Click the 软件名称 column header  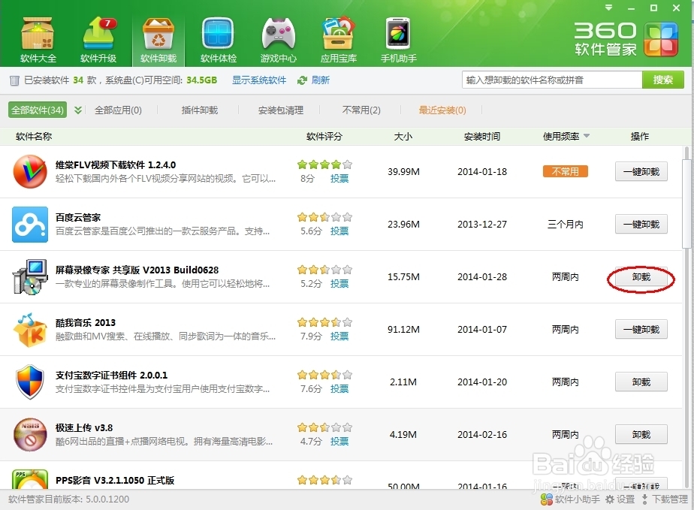coord(34,137)
